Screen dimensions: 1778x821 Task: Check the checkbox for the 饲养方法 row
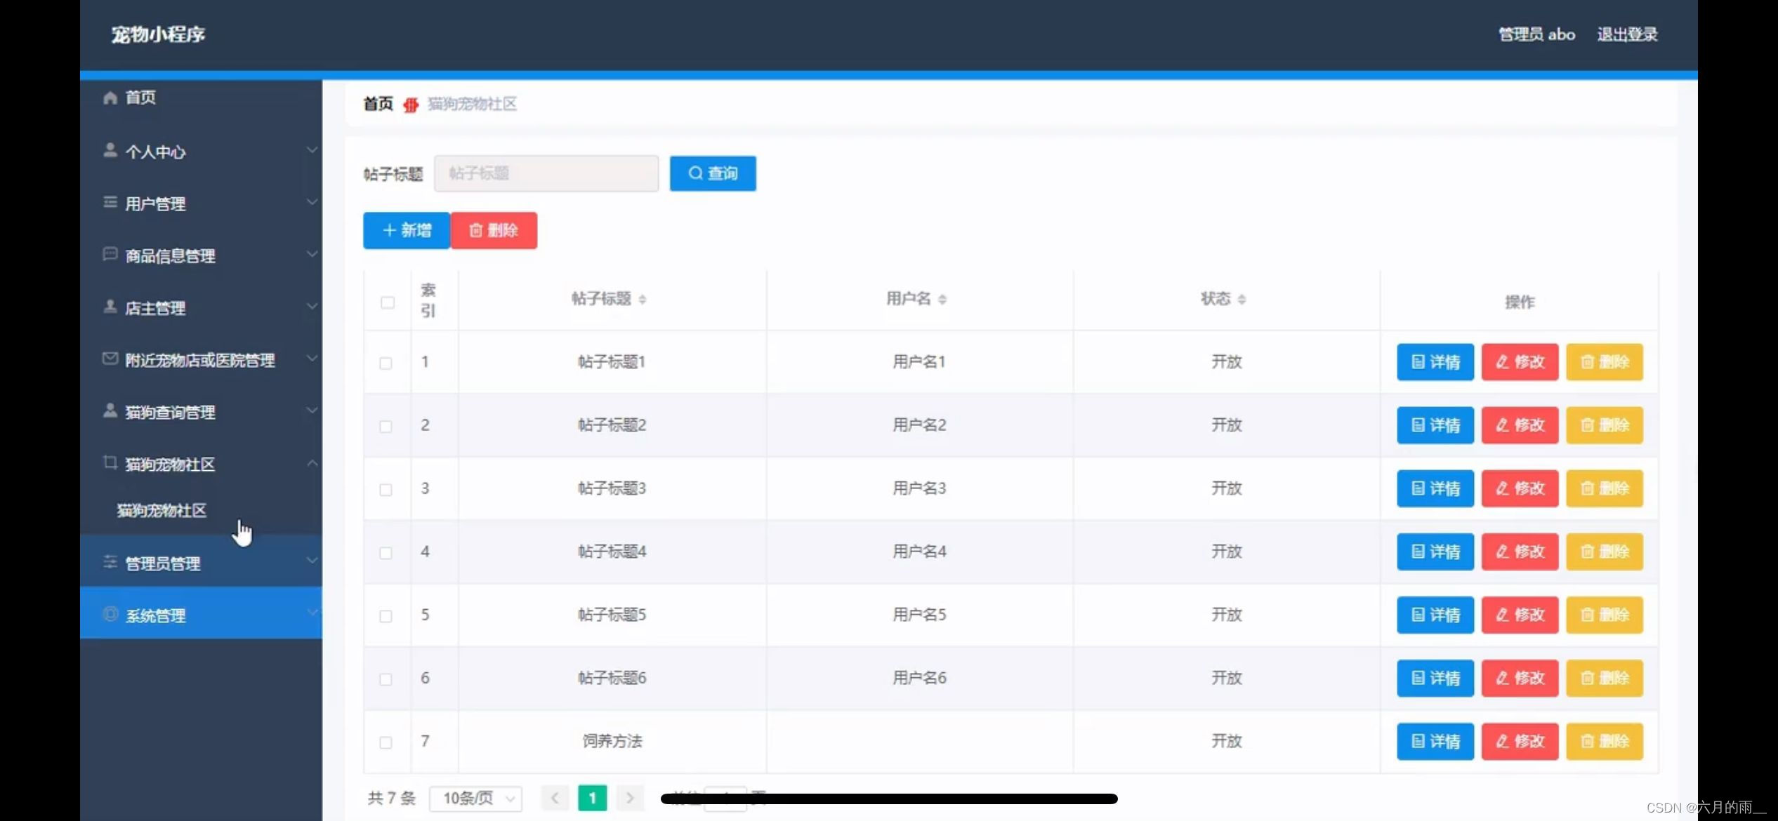coord(386,742)
